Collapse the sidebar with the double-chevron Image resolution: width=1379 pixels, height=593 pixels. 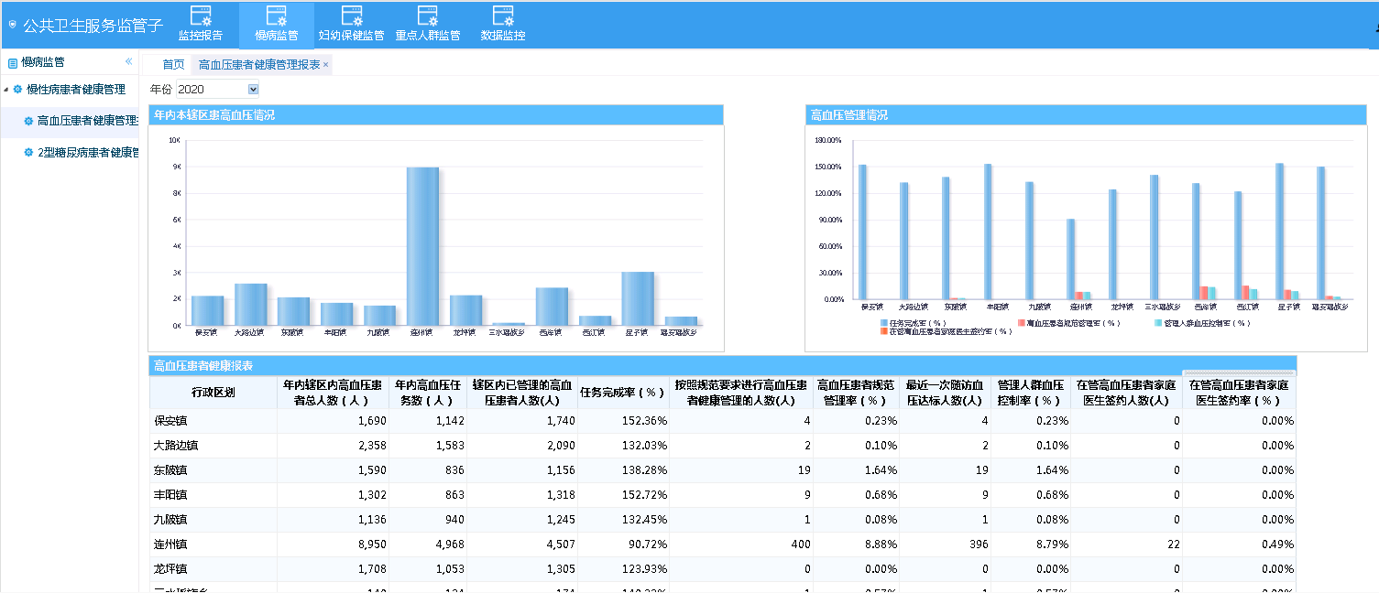129,62
